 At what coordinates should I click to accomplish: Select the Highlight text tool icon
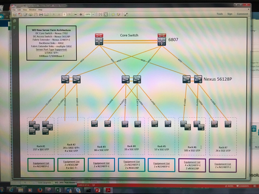click(118, 15)
